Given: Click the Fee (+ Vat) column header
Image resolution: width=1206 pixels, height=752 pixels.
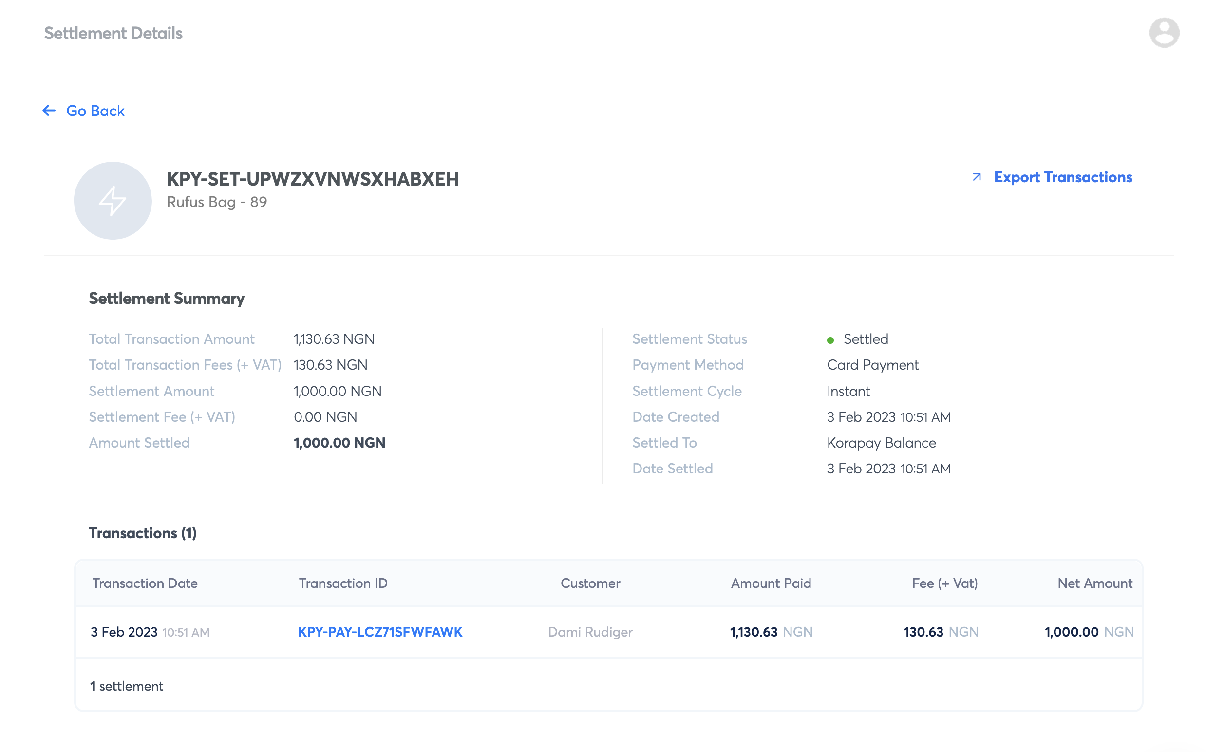Looking at the screenshot, I should pyautogui.click(x=944, y=583).
